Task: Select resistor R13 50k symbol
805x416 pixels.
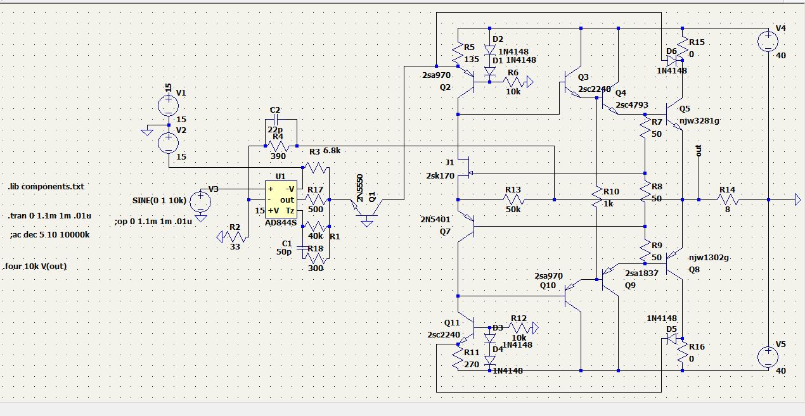Action: tap(513, 199)
